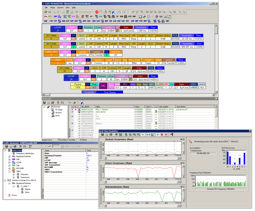Toggle checkbox for Zeevo 1 device row
The image size is (255, 211).
pos(72,123)
